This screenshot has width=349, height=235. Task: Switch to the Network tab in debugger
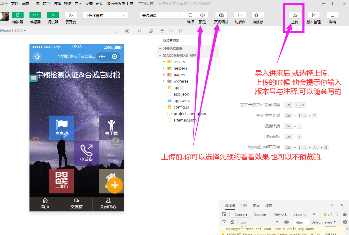point(280,214)
